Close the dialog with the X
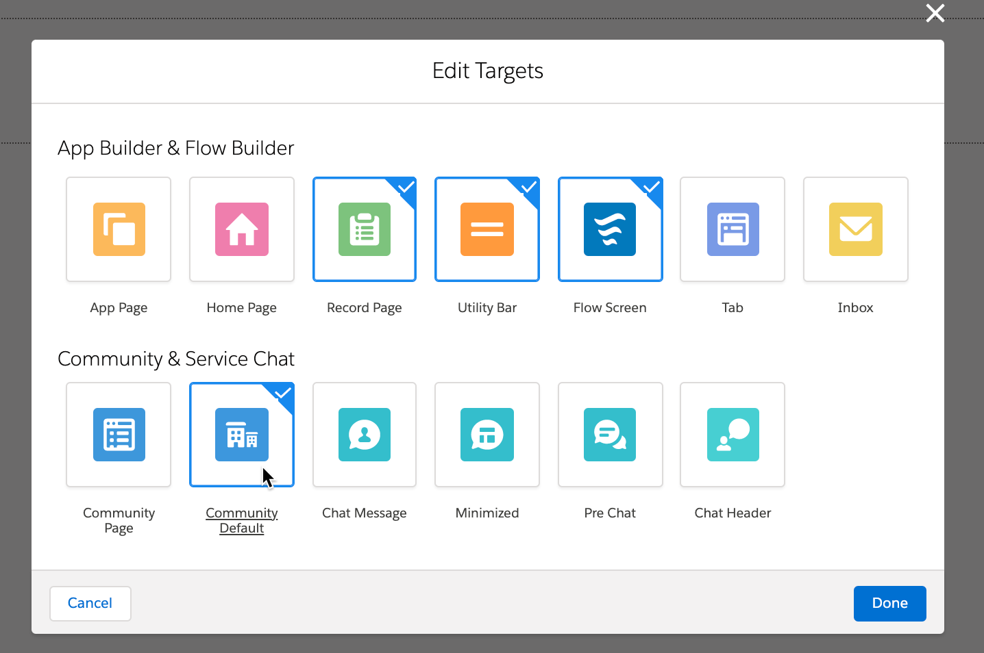The image size is (984, 653). (935, 13)
